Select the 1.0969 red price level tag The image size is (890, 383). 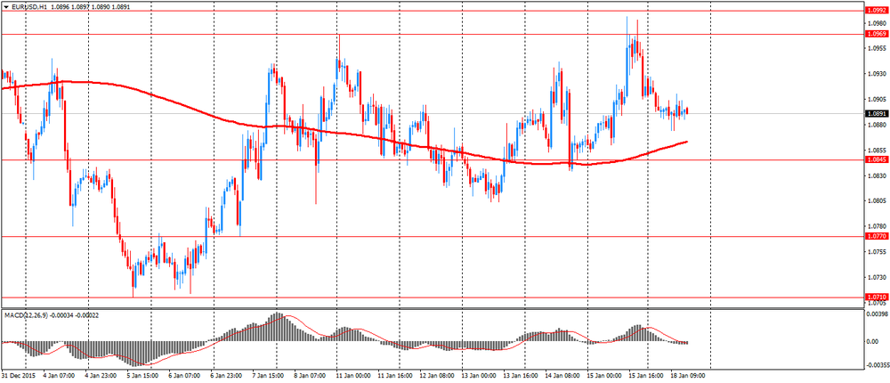coord(876,34)
